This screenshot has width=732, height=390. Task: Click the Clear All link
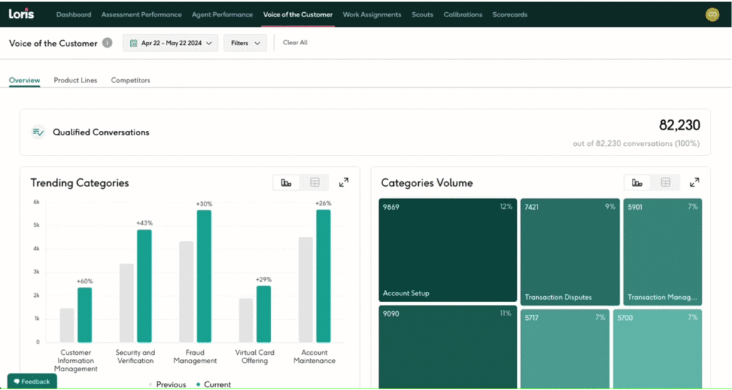click(295, 43)
